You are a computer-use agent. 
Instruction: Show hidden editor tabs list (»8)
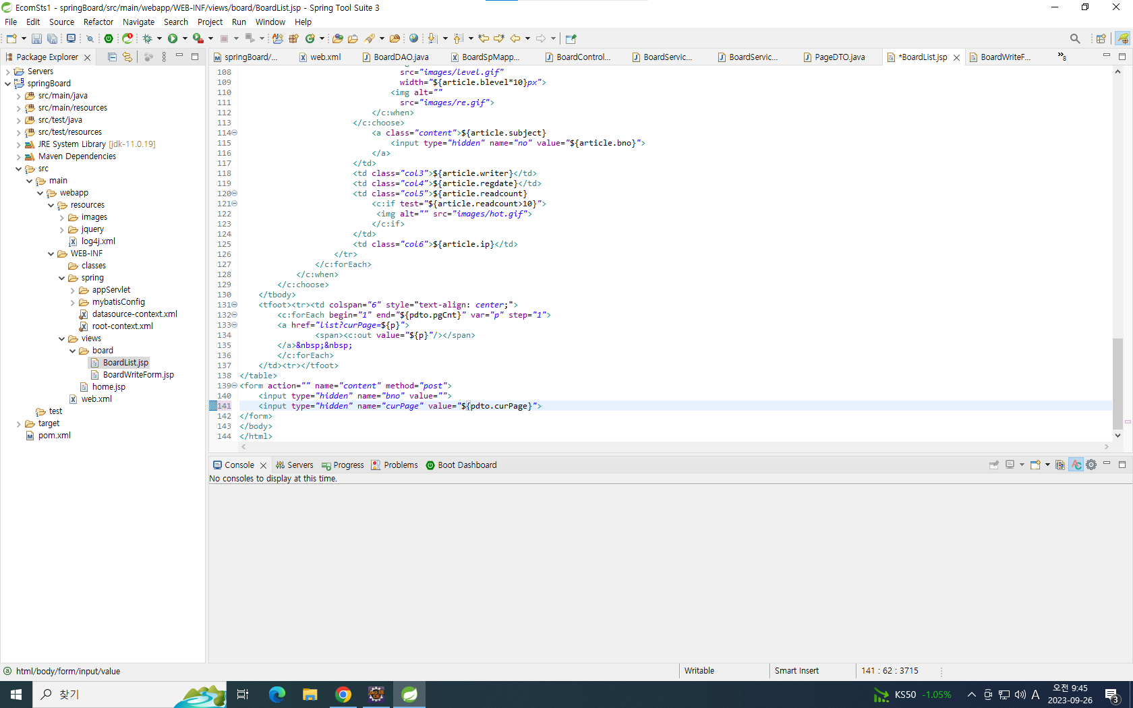coord(1062,57)
